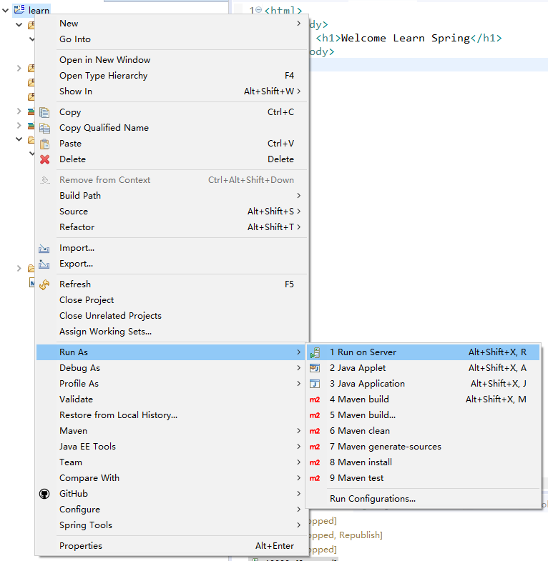548x561 pixels.
Task: Collapse the learn project tree node
Action: [6, 11]
